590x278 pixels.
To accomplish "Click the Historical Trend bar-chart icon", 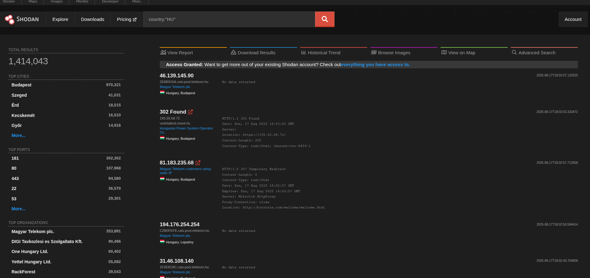I will click(x=304, y=52).
